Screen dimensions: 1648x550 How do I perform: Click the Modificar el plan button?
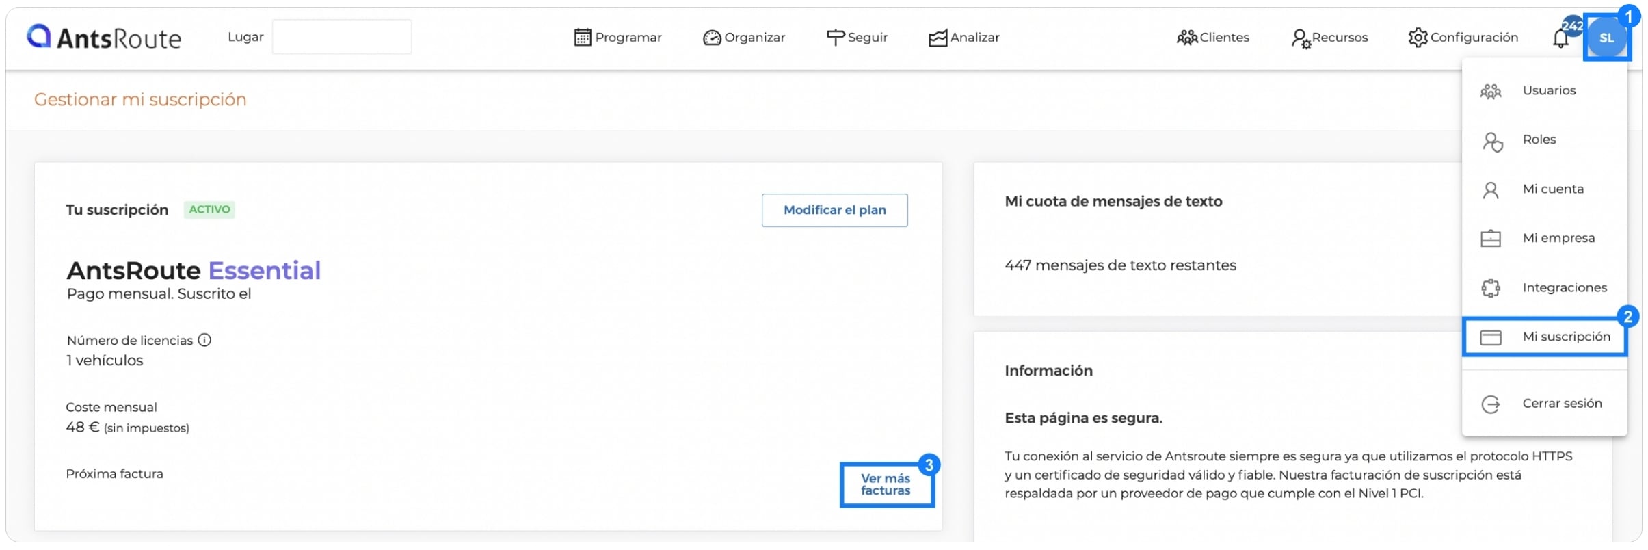click(835, 210)
